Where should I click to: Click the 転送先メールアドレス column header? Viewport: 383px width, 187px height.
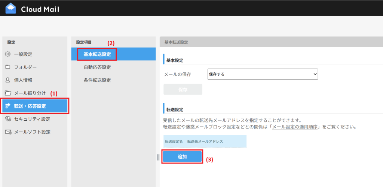(205, 142)
